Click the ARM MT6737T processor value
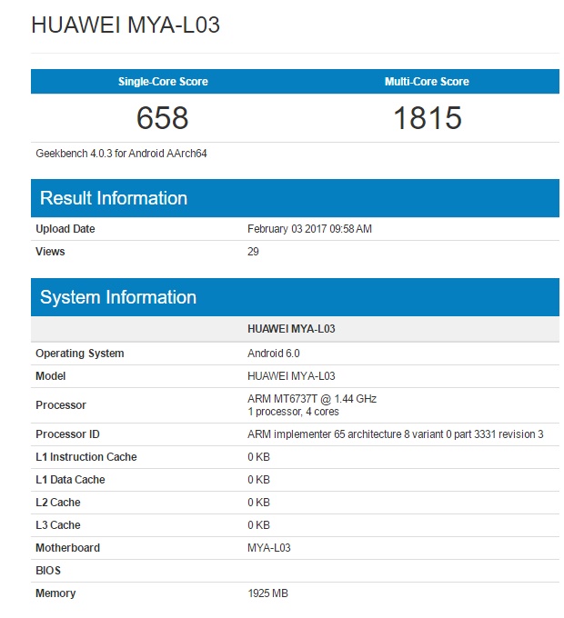Screen dimensions: 564x618 (312, 399)
